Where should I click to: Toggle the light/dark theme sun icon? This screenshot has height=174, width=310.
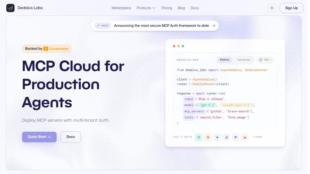pyautogui.click(x=272, y=8)
